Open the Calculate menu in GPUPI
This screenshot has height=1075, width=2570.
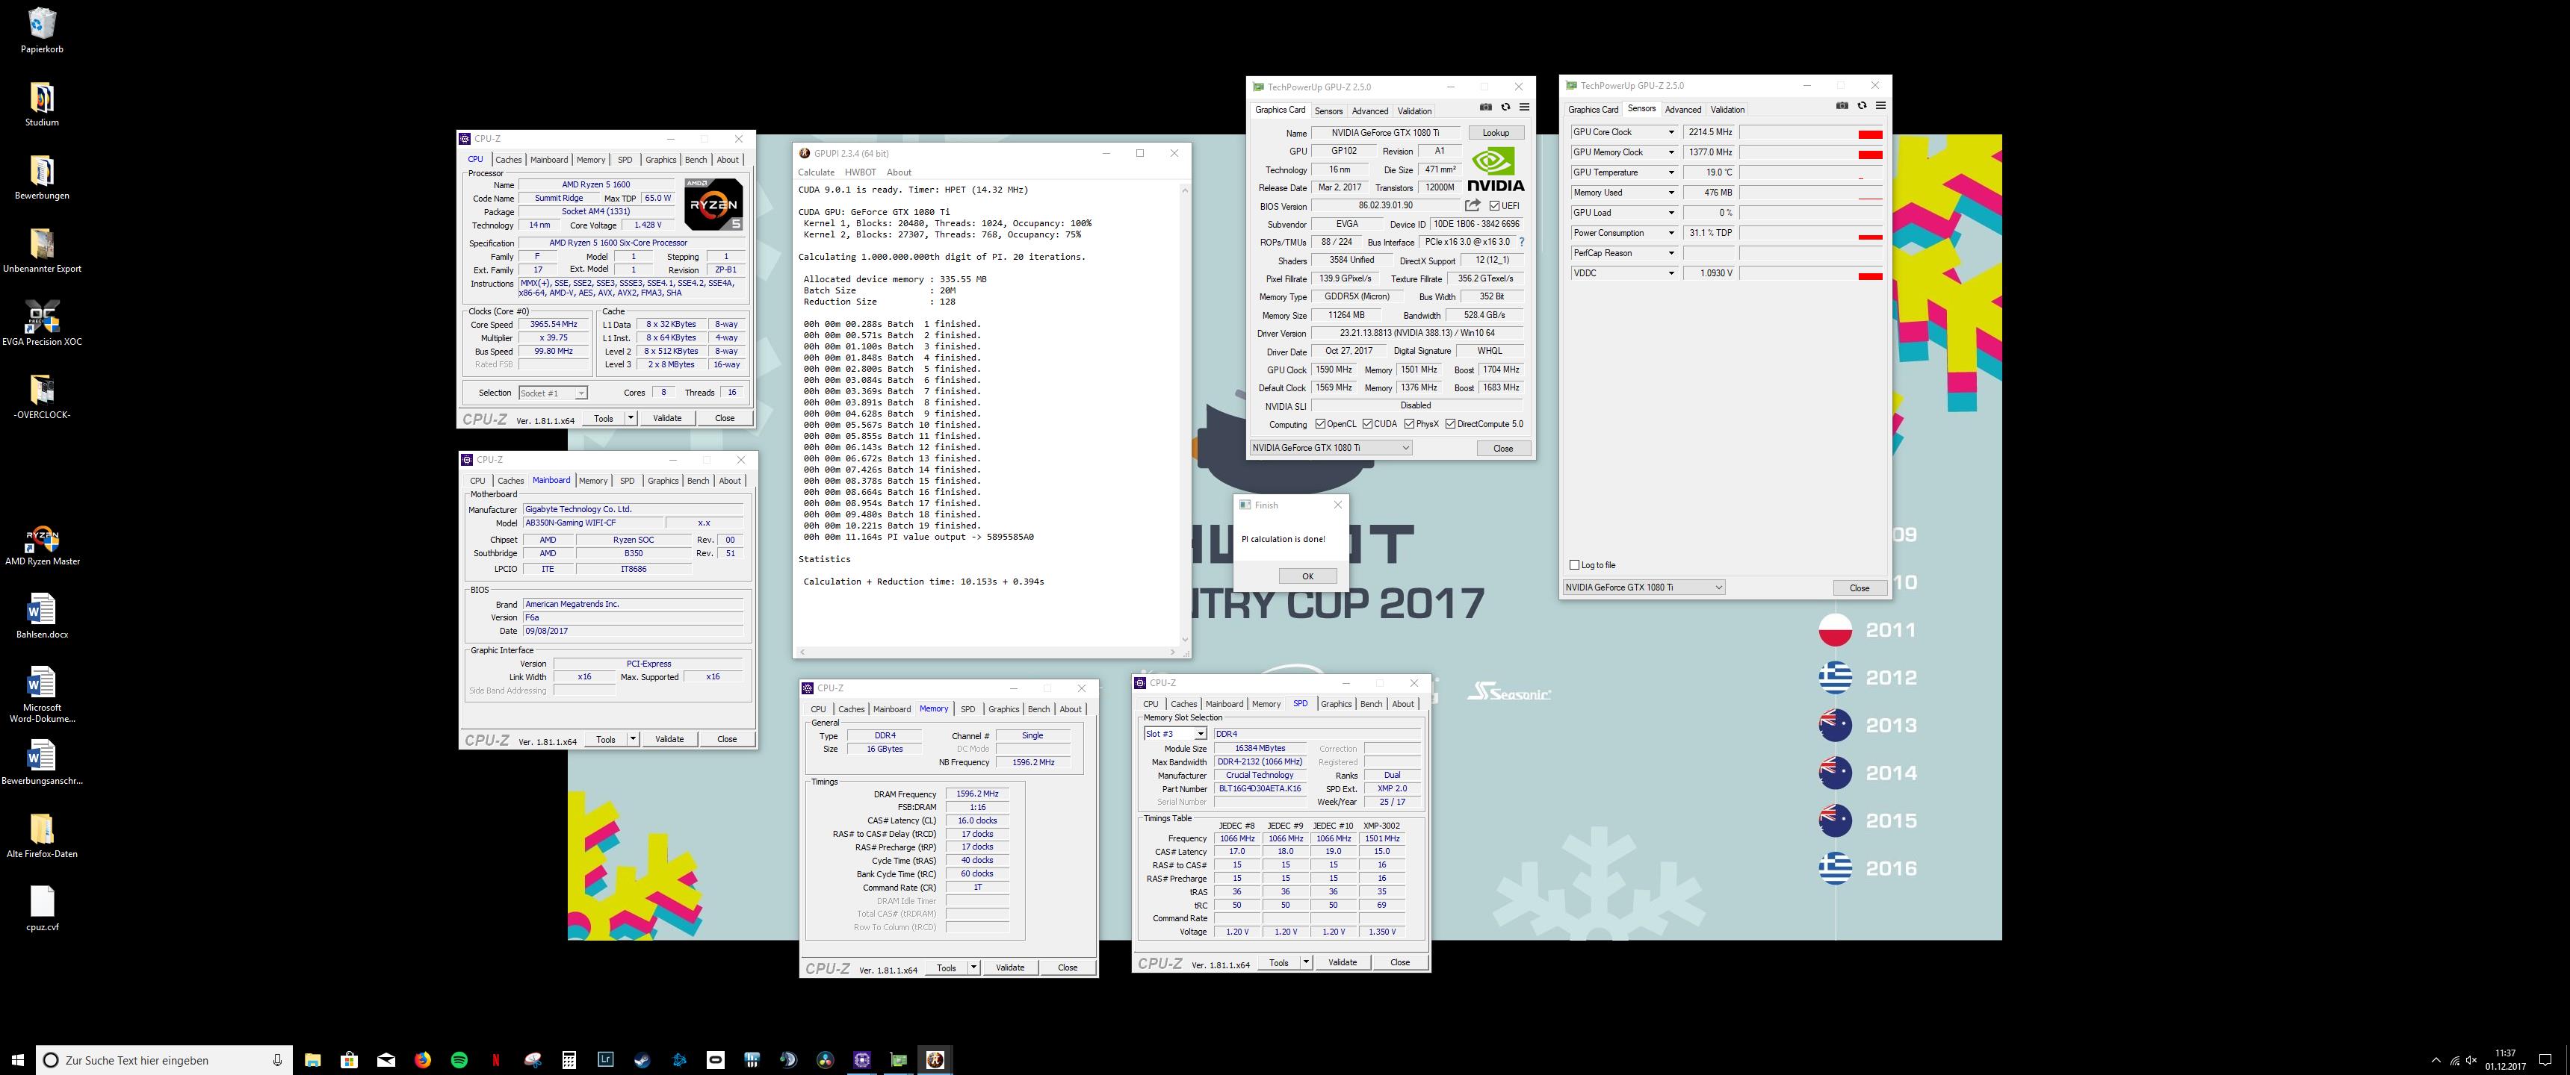816,172
